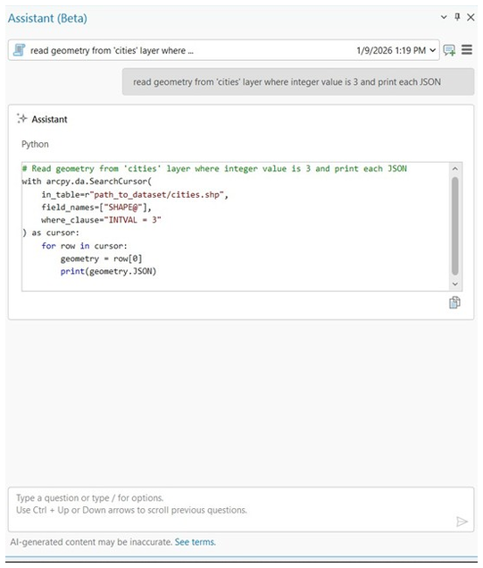
Task: Click the Python label above code
Action: pyautogui.click(x=35, y=144)
